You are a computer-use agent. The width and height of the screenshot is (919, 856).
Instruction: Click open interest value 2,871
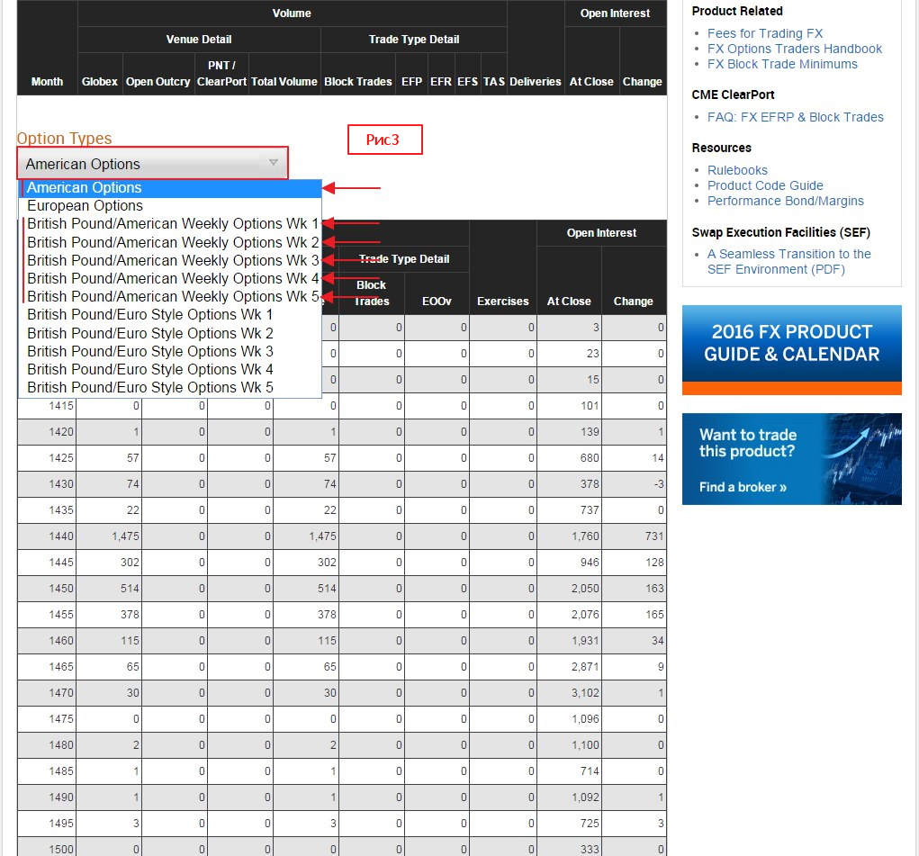tap(585, 667)
